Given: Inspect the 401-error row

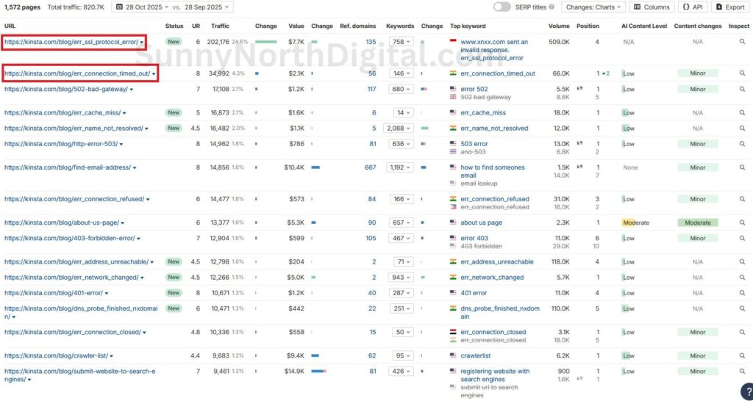Looking at the screenshot, I should pos(742,293).
